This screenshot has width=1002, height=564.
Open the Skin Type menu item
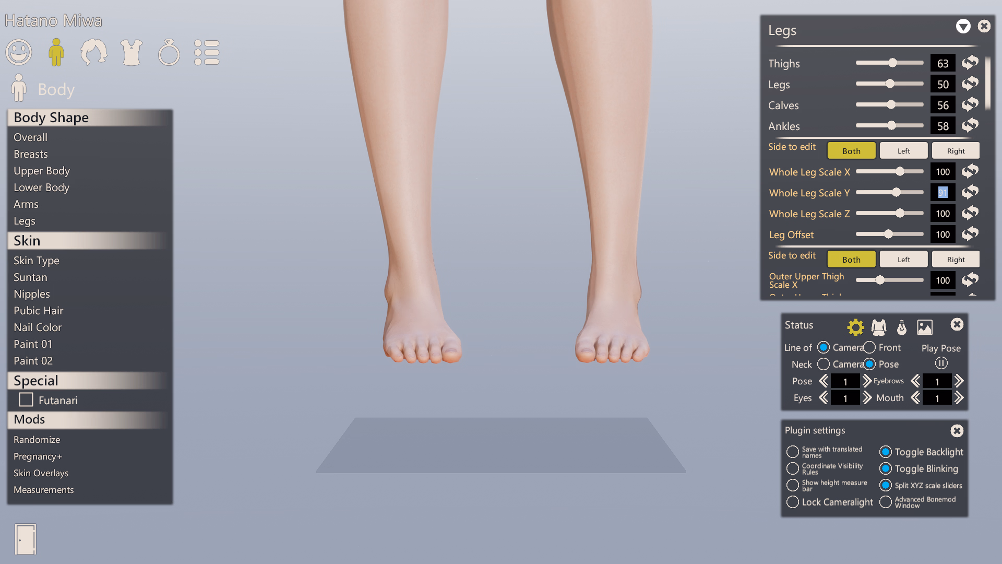pos(37,261)
